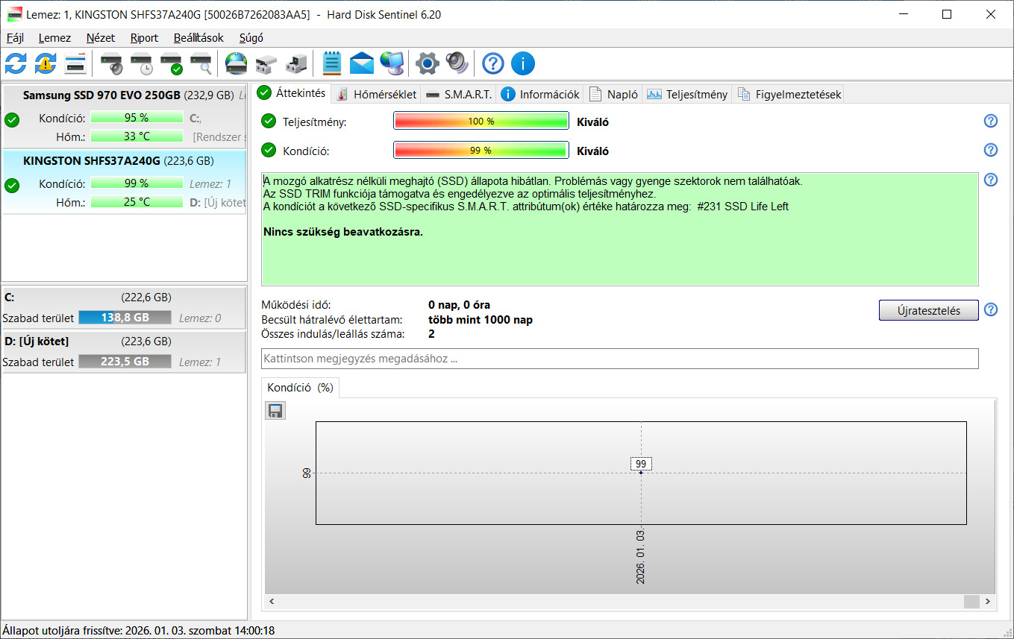The height and width of the screenshot is (639, 1014).
Task: Click the disk with magnifier toolbar icon
Action: [201, 64]
